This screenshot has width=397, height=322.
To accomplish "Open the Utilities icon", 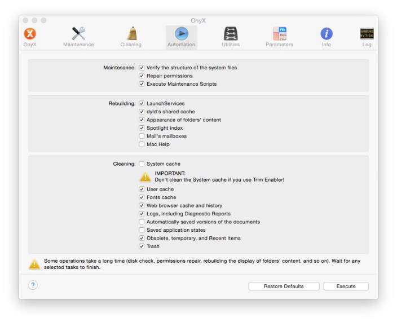I will point(230,34).
